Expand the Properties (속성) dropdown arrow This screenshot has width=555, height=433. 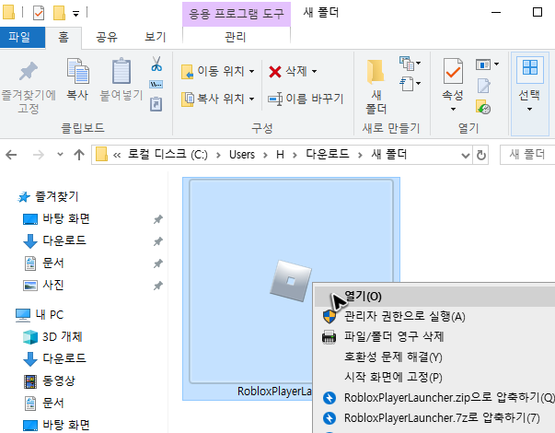coord(453,109)
